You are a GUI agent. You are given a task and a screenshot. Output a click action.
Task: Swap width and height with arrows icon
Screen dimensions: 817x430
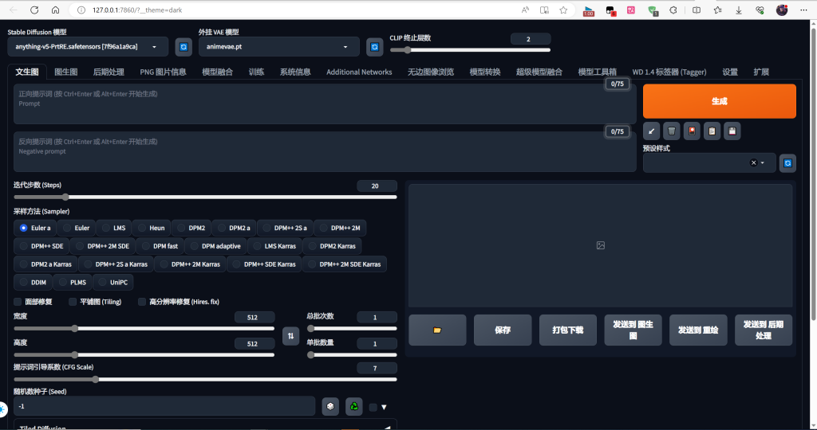pyautogui.click(x=290, y=335)
